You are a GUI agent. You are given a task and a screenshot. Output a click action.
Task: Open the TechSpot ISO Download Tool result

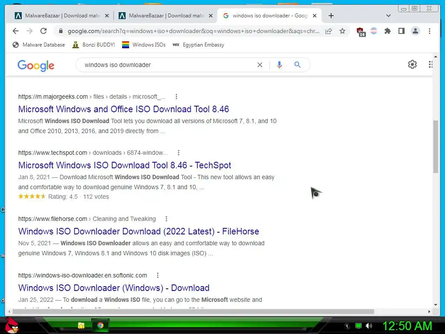pos(125,165)
